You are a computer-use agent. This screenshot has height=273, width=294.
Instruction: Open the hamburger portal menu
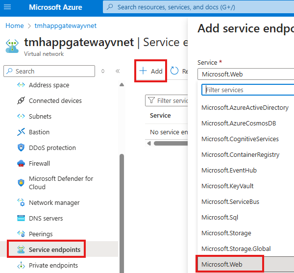tap(7, 7)
